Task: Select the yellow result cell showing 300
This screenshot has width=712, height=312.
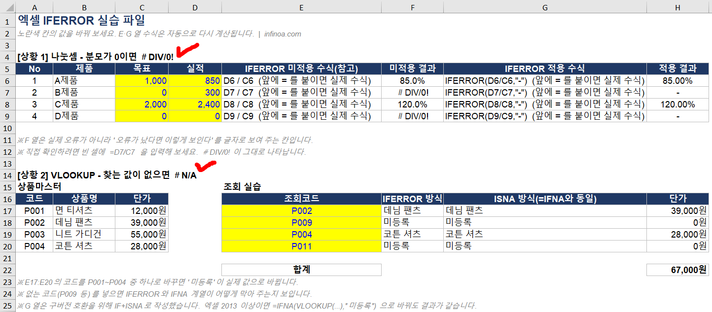Action: click(x=195, y=92)
